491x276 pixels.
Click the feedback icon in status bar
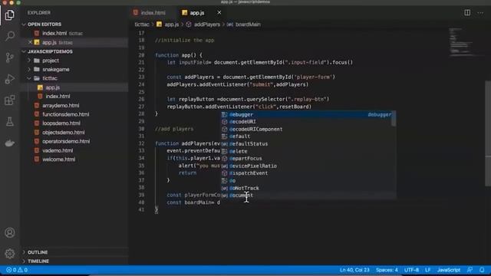(470, 270)
